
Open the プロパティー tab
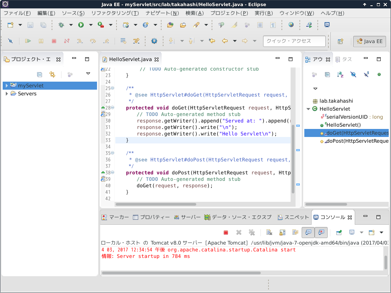point(151,217)
